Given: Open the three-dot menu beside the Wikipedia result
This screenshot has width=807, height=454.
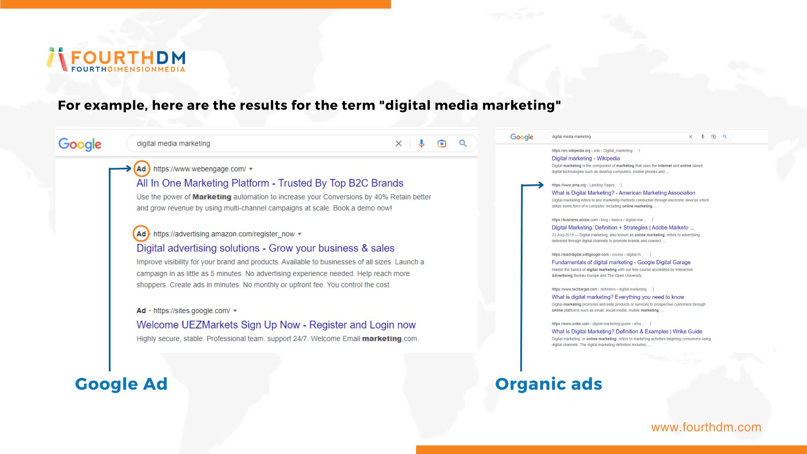Looking at the screenshot, I should (639, 150).
